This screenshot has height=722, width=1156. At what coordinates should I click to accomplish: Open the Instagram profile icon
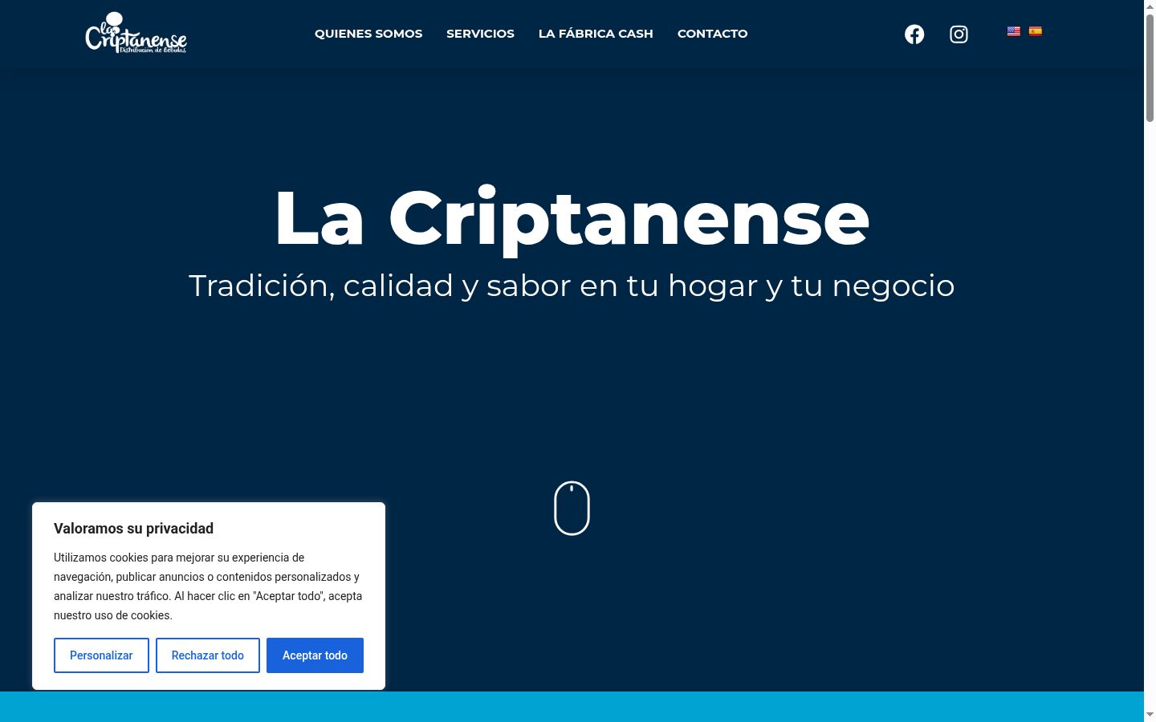point(959,34)
